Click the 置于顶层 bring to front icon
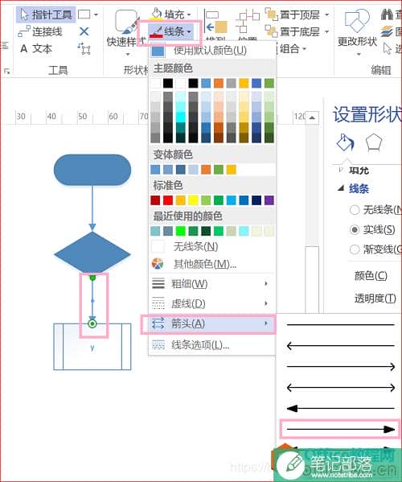Screen dimensions: 402x482 (x=272, y=14)
